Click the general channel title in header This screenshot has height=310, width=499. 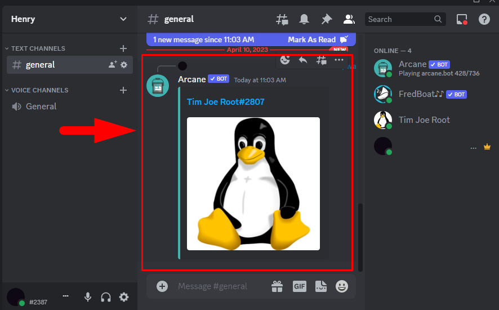coord(179,19)
